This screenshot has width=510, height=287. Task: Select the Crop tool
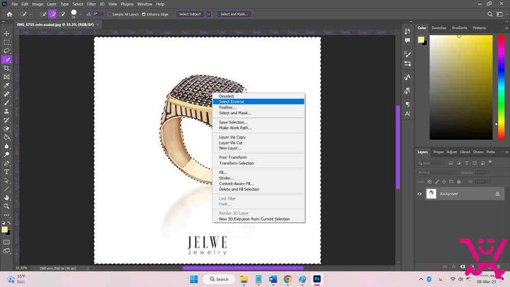(7, 68)
